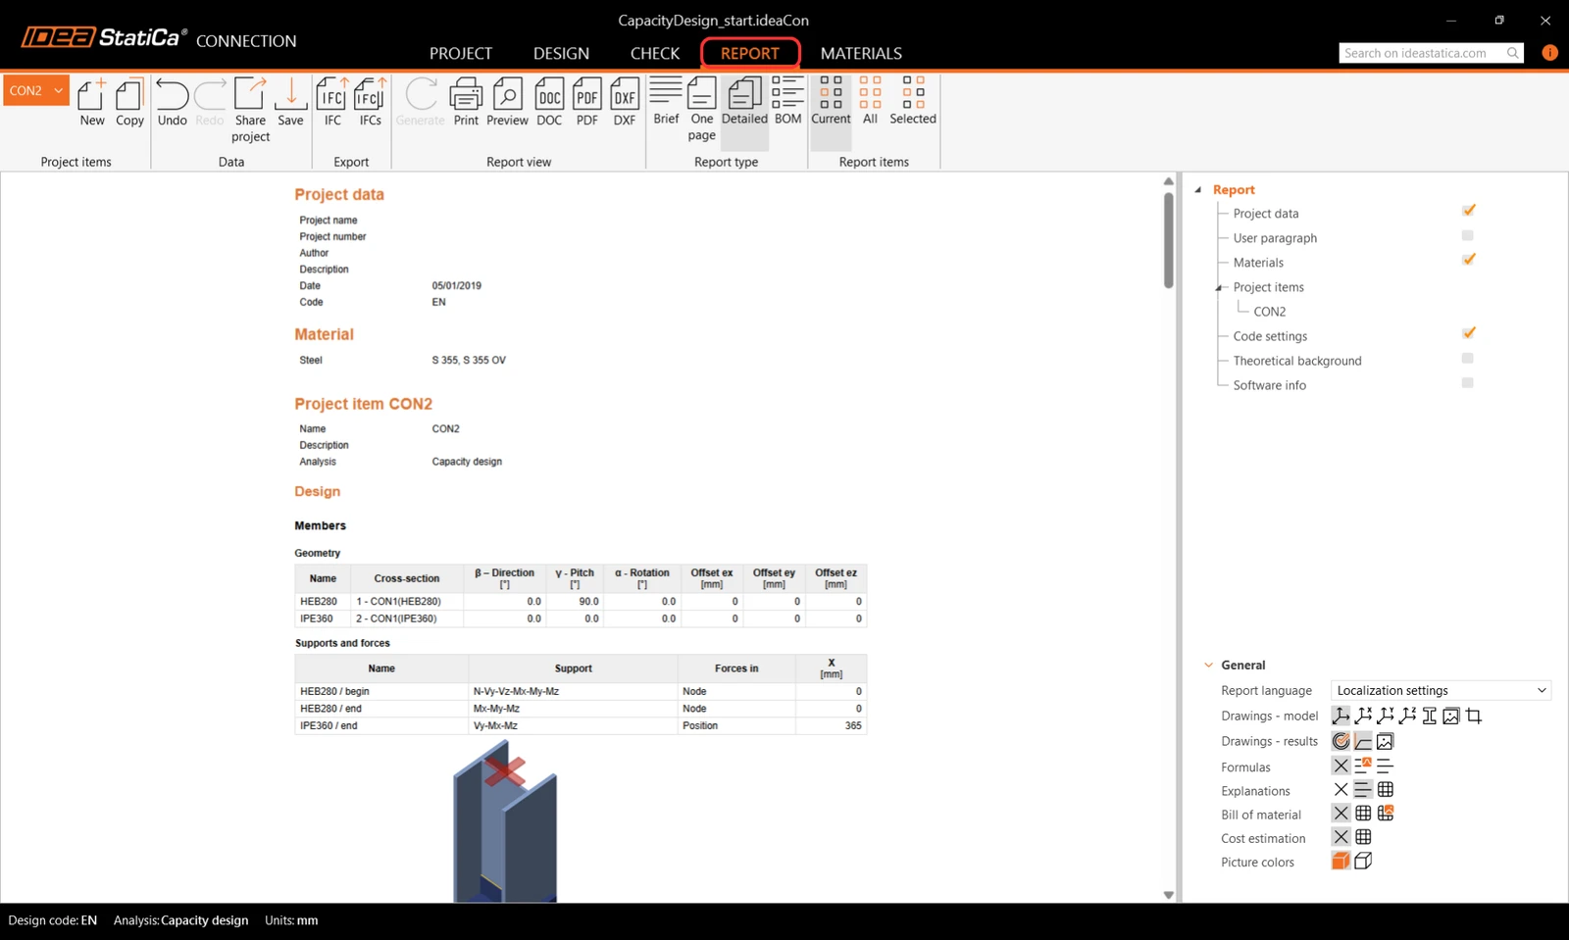Select CON2 in report tree
The height and width of the screenshot is (940, 1569).
pyautogui.click(x=1270, y=312)
